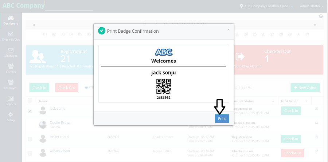
Task: Select date 29 in the calendar strip
Action: tap(289, 34)
